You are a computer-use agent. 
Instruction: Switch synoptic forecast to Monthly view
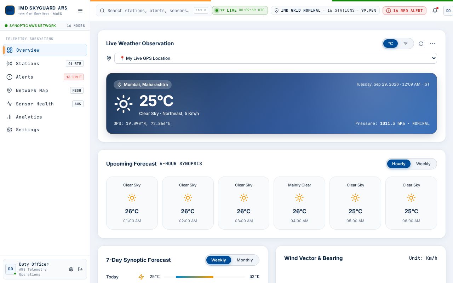[x=245, y=260]
